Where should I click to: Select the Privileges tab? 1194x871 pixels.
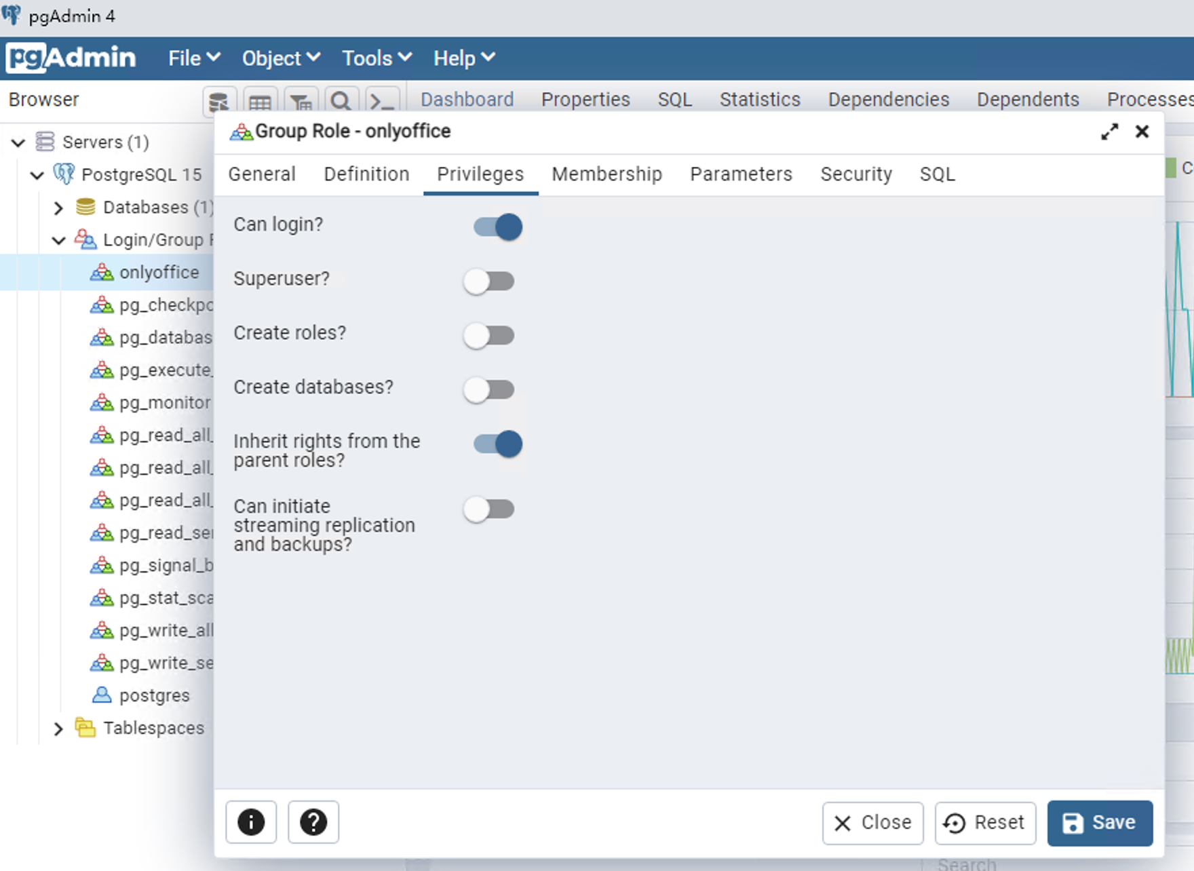coord(480,174)
